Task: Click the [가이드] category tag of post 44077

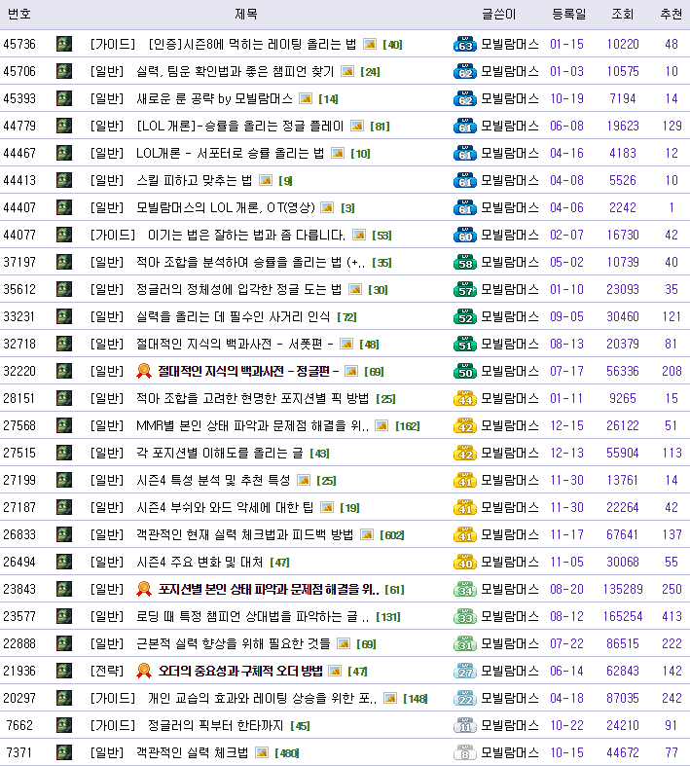Action: click(x=113, y=235)
